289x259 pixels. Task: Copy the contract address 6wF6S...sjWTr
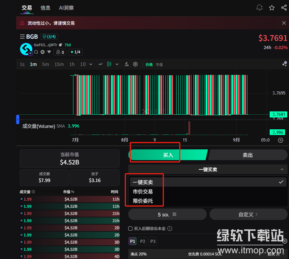coord(61,45)
